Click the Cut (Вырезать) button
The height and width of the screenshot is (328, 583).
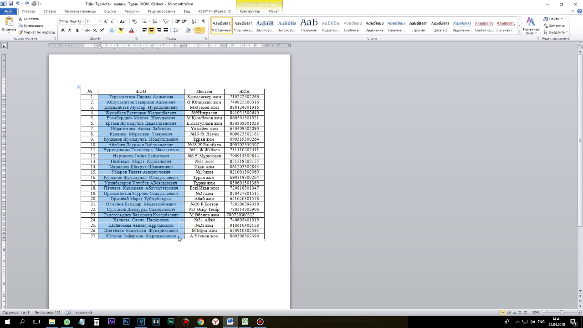click(31, 19)
